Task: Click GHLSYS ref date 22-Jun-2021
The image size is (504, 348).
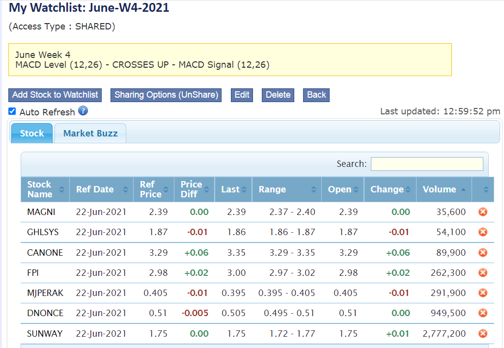Action: point(101,232)
